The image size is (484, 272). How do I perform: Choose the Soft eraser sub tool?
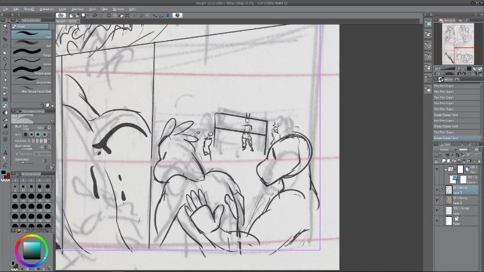coord(32,44)
